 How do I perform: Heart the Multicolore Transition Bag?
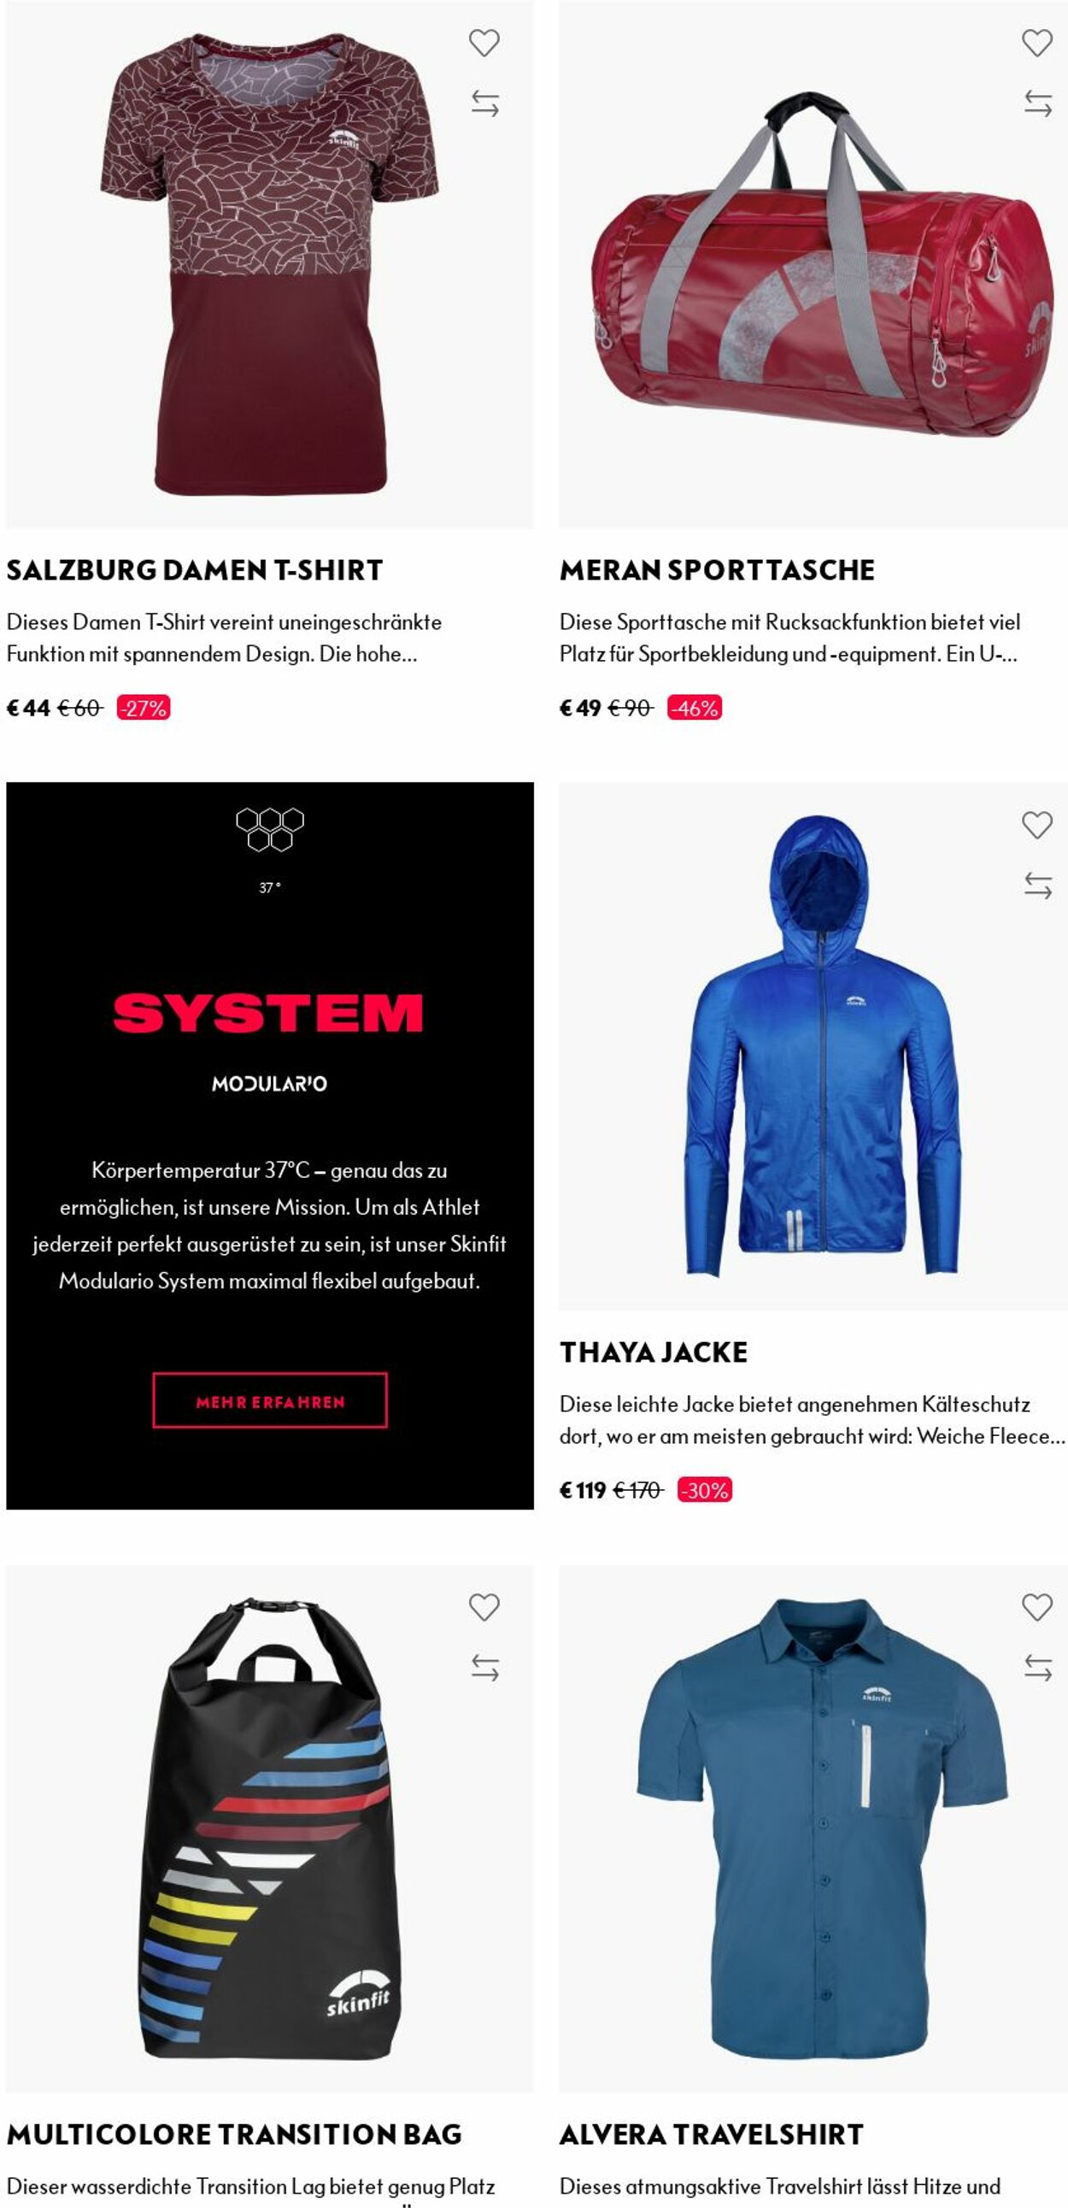pos(484,1608)
